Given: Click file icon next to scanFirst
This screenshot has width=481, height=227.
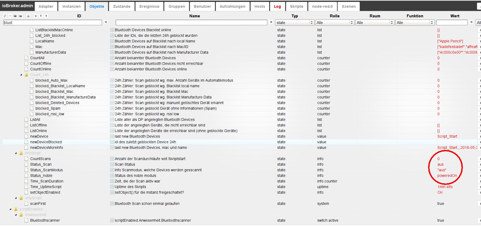Looking at the screenshot, I should 26,204.
